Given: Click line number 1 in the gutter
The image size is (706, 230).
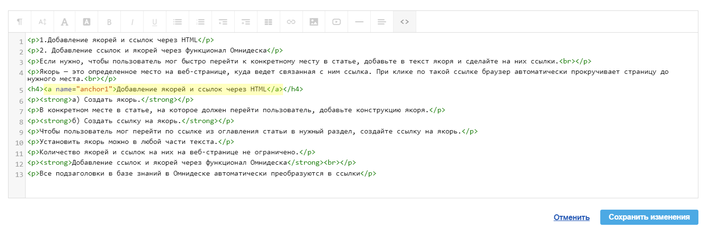Looking at the screenshot, I should (x=21, y=42).
